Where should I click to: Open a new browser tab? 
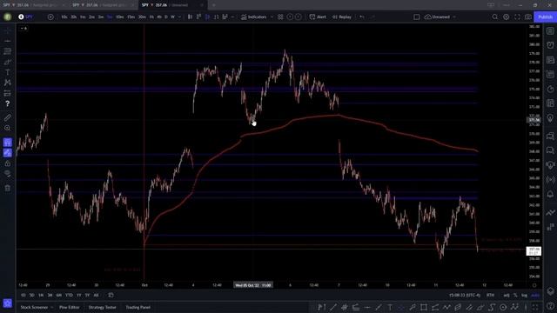point(213,5)
